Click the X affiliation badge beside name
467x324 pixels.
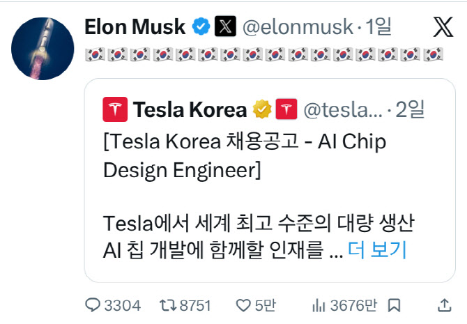point(224,27)
